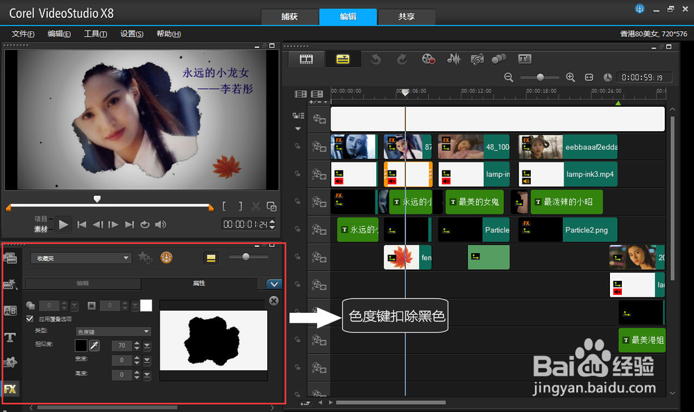This screenshot has width=694, height=412.
Task: Toggle repeat playback
Action: [x=145, y=225]
